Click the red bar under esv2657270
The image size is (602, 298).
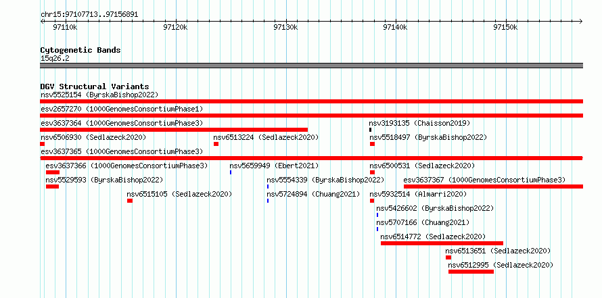[311, 116]
